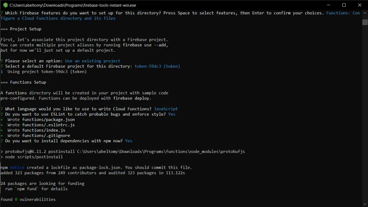The image size is (368, 207).
Task: Click the '=== Functions Setup' heading
Action: click(23, 82)
